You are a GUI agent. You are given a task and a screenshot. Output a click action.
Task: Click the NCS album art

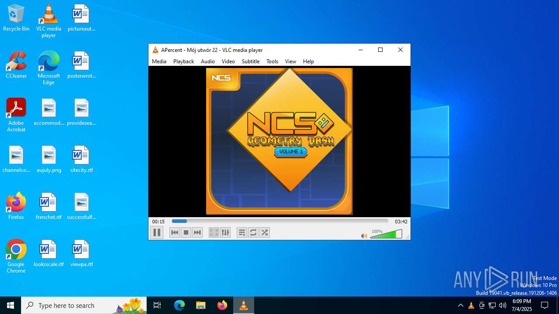click(279, 141)
